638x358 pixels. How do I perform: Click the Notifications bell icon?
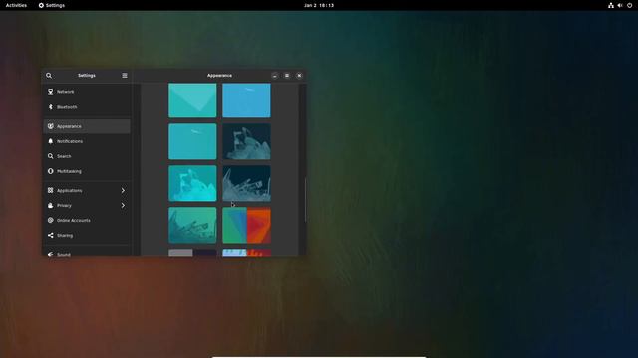[x=51, y=141]
